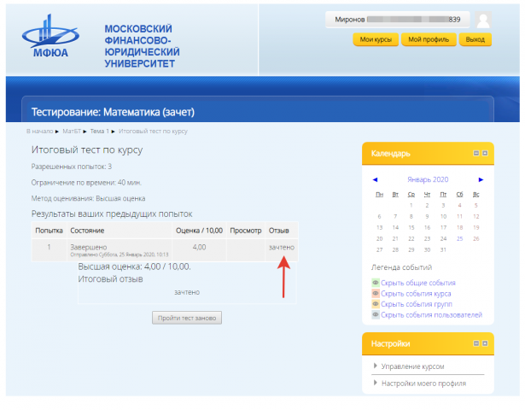Click Скрыть события курса link

click(x=416, y=294)
